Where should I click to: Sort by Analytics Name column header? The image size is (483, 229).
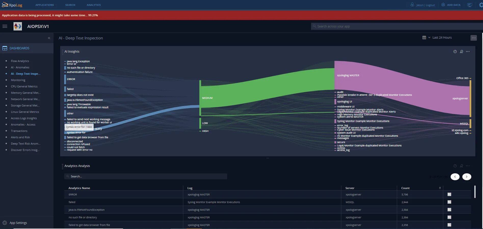[x=79, y=188]
